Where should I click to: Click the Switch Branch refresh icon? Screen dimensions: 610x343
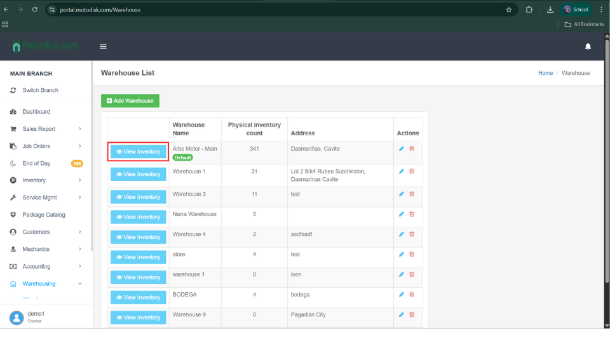click(13, 90)
